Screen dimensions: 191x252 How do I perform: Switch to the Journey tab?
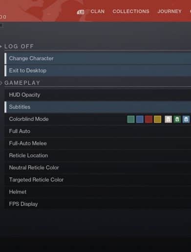(x=170, y=11)
